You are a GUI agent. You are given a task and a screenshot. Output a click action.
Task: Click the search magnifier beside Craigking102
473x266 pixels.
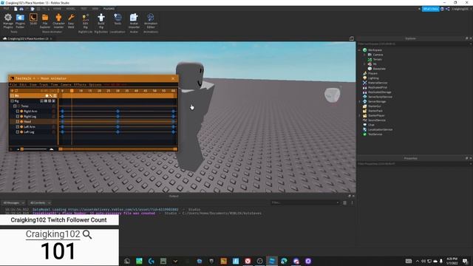tap(87, 234)
